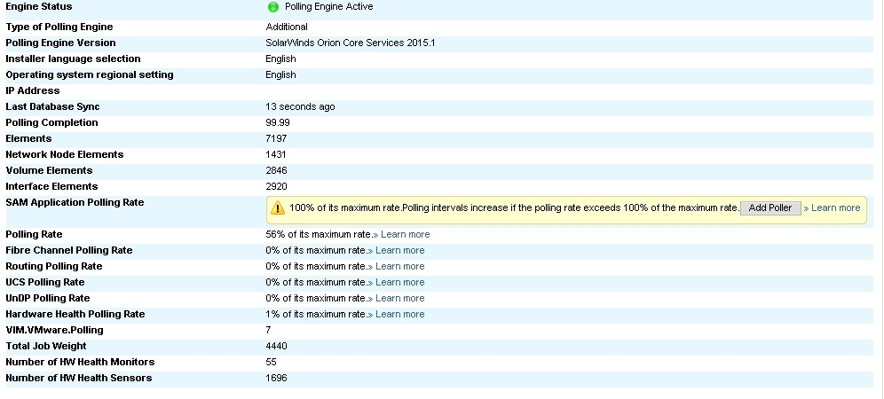The width and height of the screenshot is (884, 399).
Task: Click the 'Engine Status' label
Action: pos(39,7)
